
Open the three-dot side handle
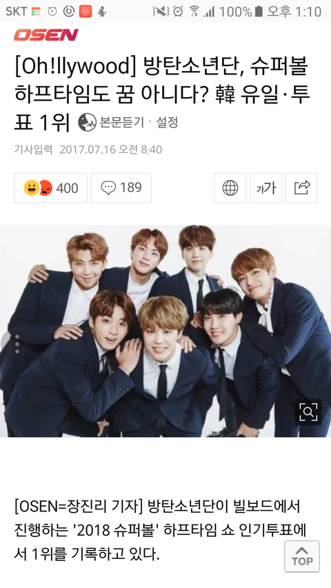pos(15,344)
